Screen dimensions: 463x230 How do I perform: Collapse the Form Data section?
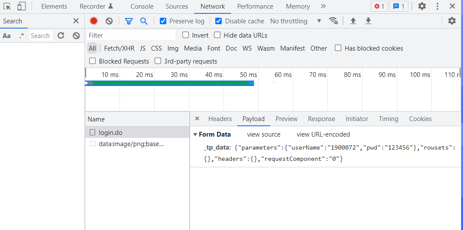[x=195, y=134]
